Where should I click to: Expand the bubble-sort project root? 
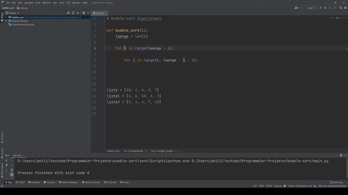pos(7,17)
